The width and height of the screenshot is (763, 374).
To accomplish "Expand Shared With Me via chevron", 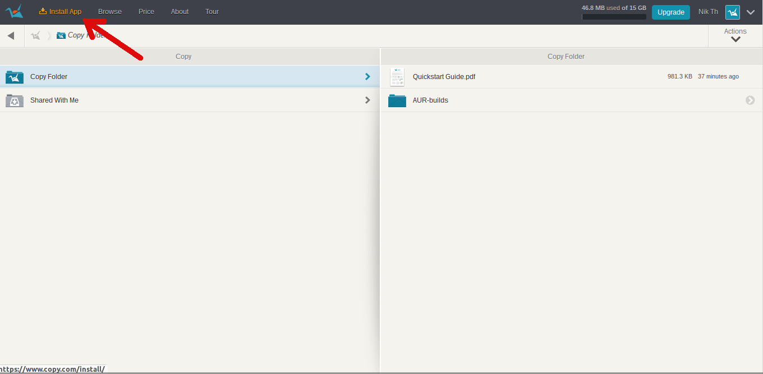I will 367,100.
